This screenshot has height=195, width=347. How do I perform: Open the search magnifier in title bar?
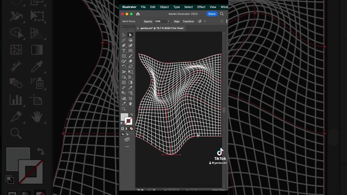[x=222, y=14]
